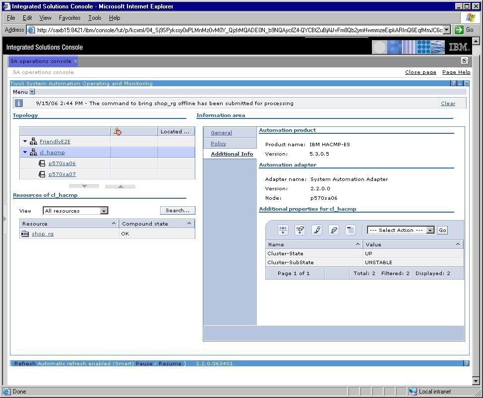Click the warning/error status column header icon
The width and height of the screenshot is (483, 398).
[x=118, y=131]
